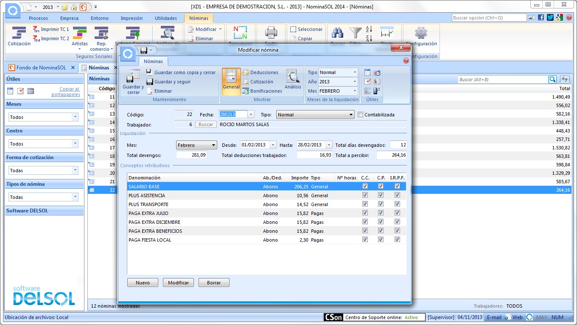Screen dimensions: 577x325
Task: Click the Total devengos field
Action: click(x=192, y=155)
